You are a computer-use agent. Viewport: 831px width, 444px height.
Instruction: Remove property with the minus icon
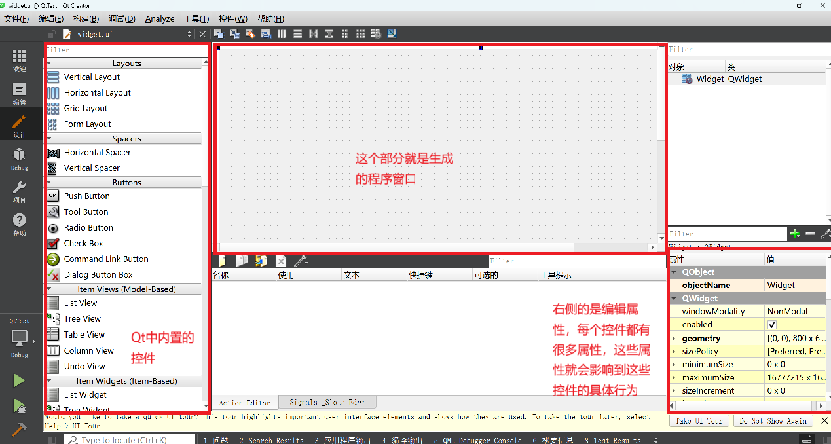810,234
